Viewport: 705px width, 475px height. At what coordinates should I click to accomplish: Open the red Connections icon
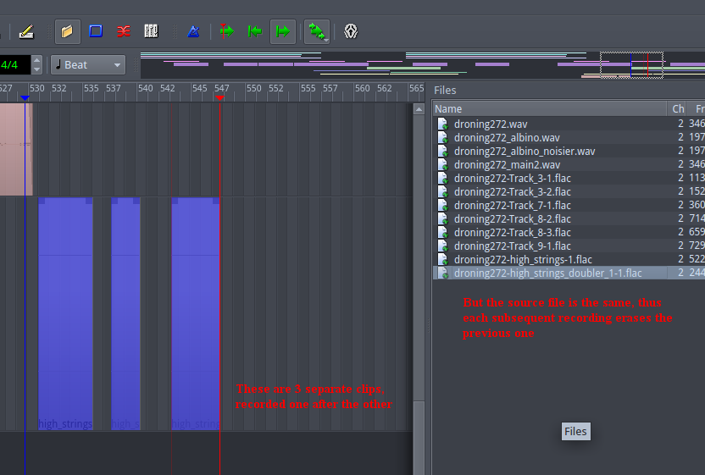(123, 31)
